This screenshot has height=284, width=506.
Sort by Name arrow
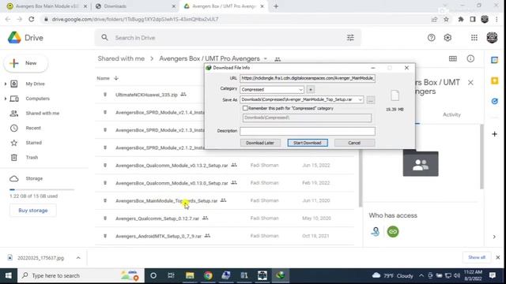pyautogui.click(x=116, y=78)
